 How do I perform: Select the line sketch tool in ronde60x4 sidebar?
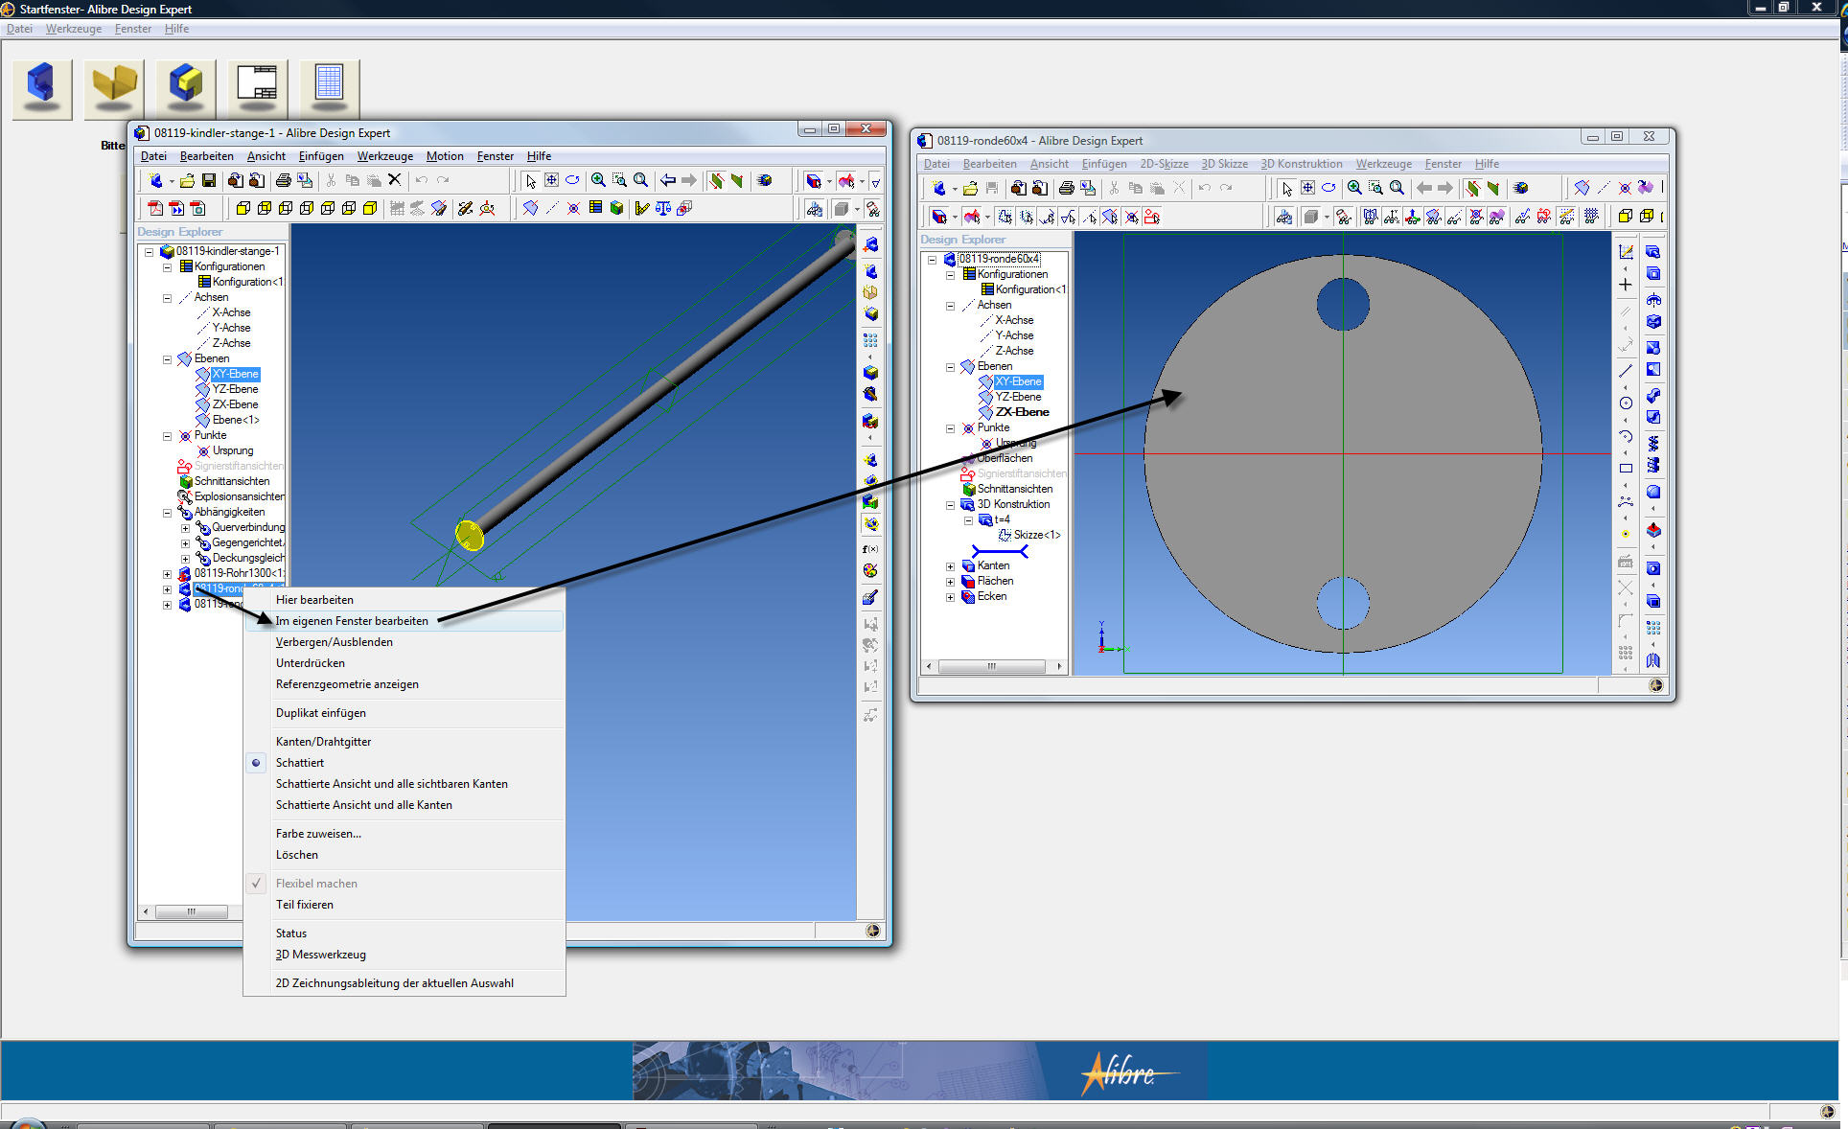1626,371
